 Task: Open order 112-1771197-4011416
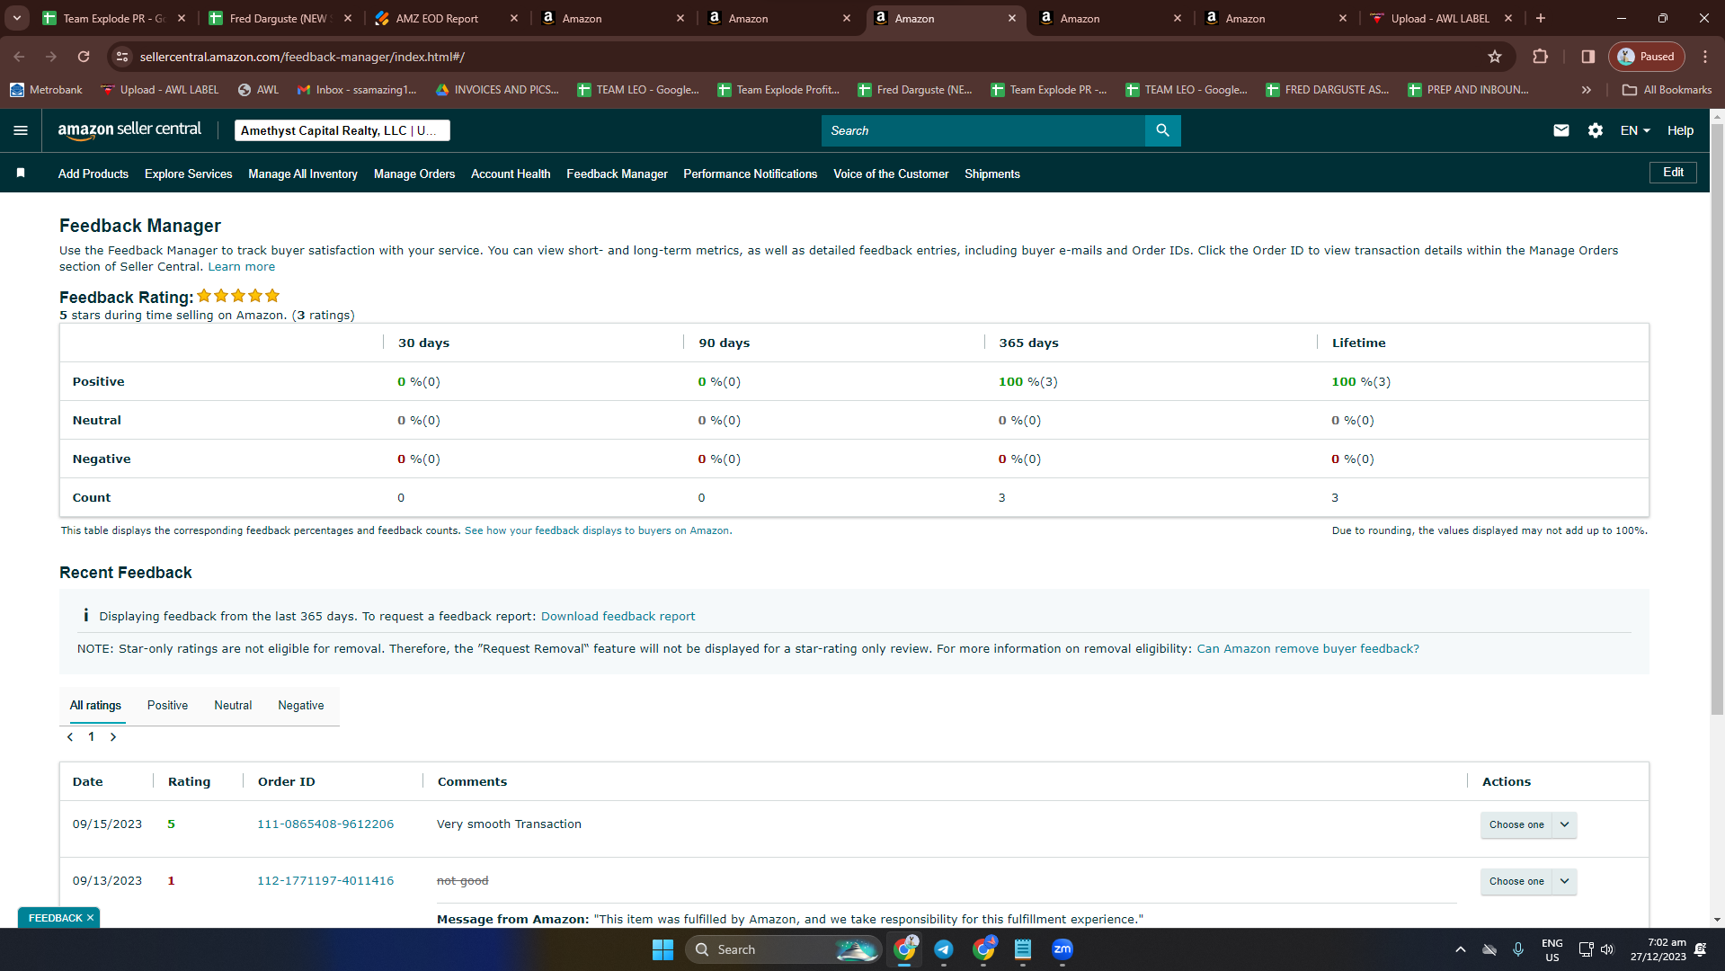click(325, 881)
